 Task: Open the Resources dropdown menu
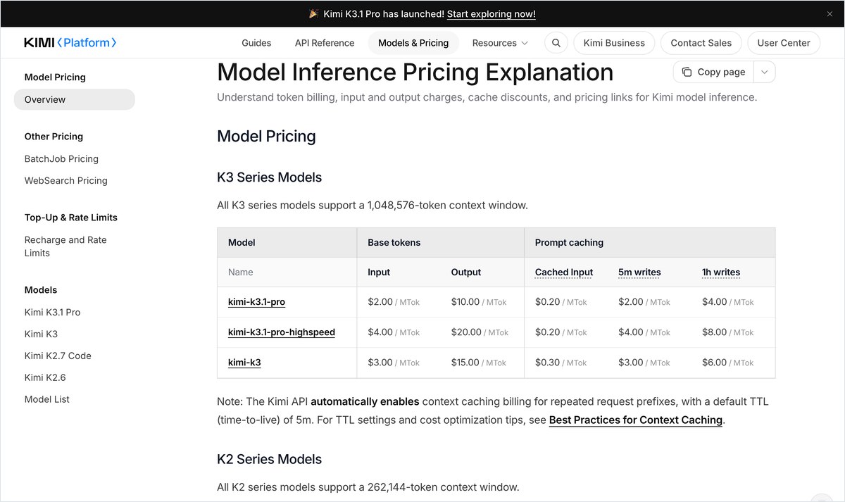click(500, 43)
